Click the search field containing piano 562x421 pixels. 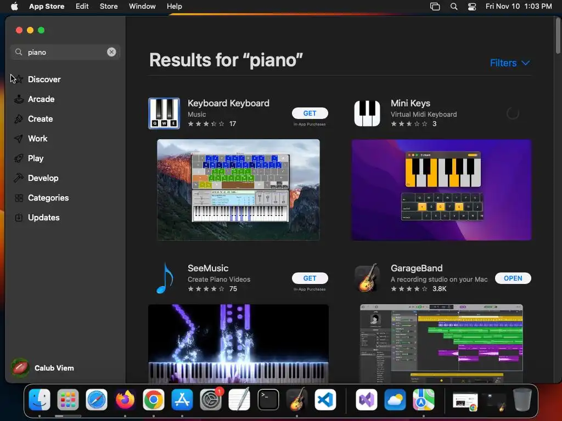65,52
